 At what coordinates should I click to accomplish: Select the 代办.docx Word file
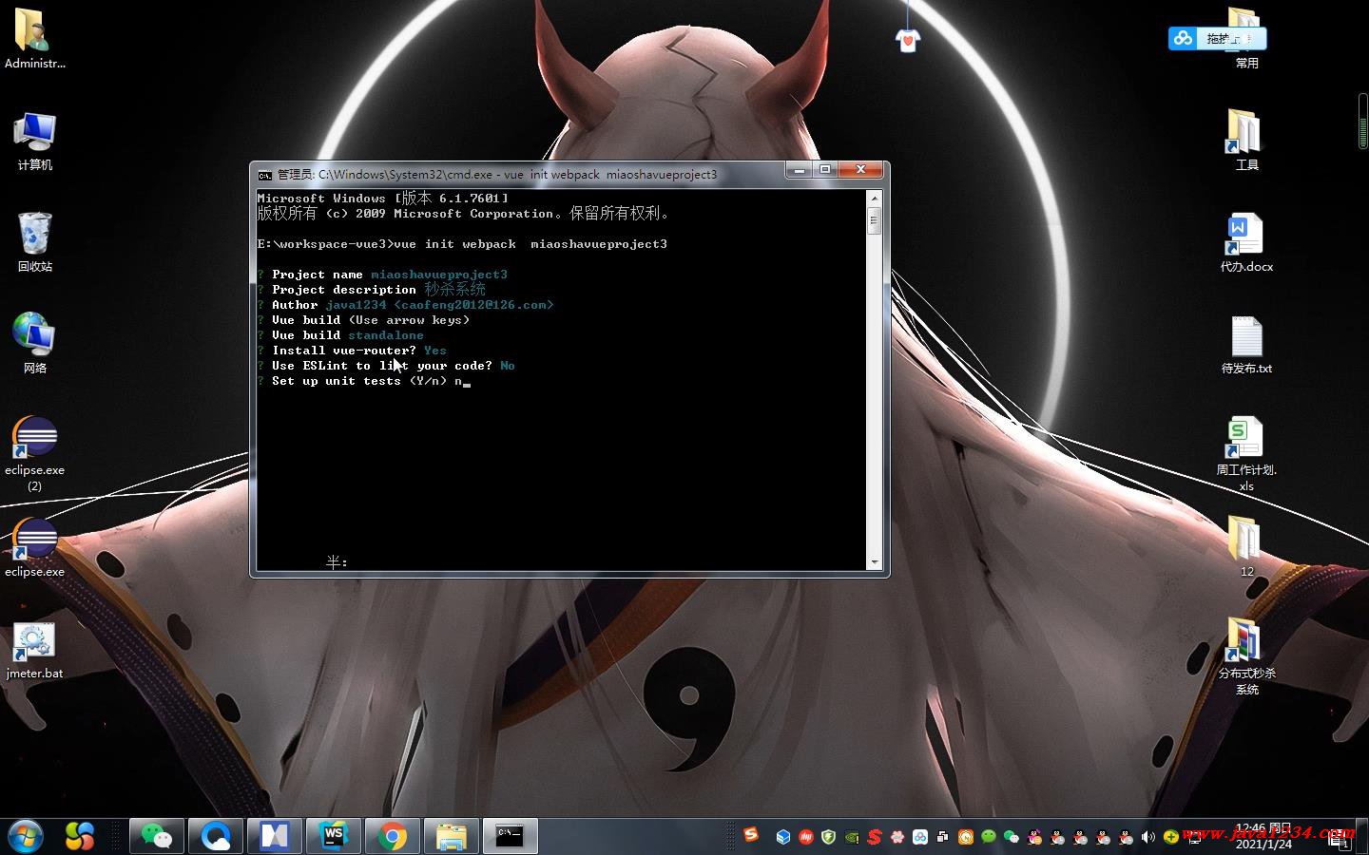1246,242
